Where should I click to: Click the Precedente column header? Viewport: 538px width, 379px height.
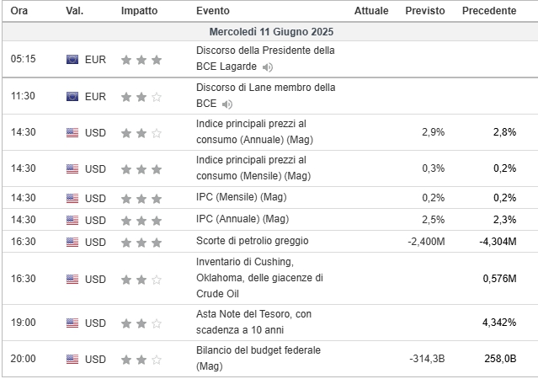pyautogui.click(x=489, y=11)
